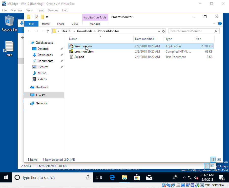
Task: Switch to Details view layout
Action: coord(213,159)
